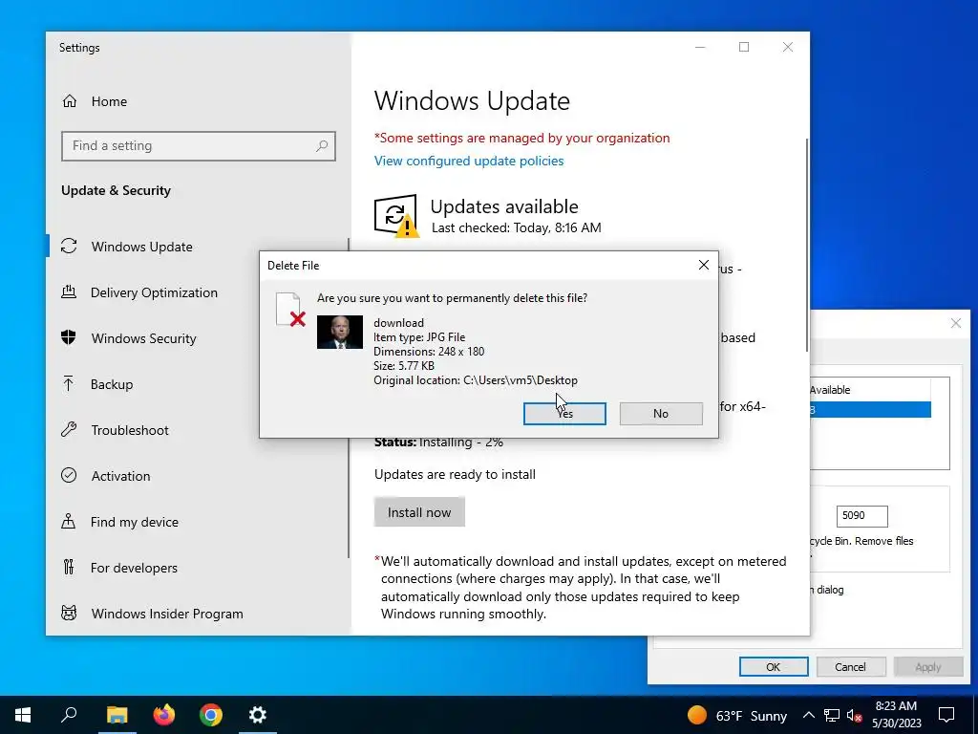Open File Explorer from taskbar
978x734 pixels.
click(x=117, y=715)
